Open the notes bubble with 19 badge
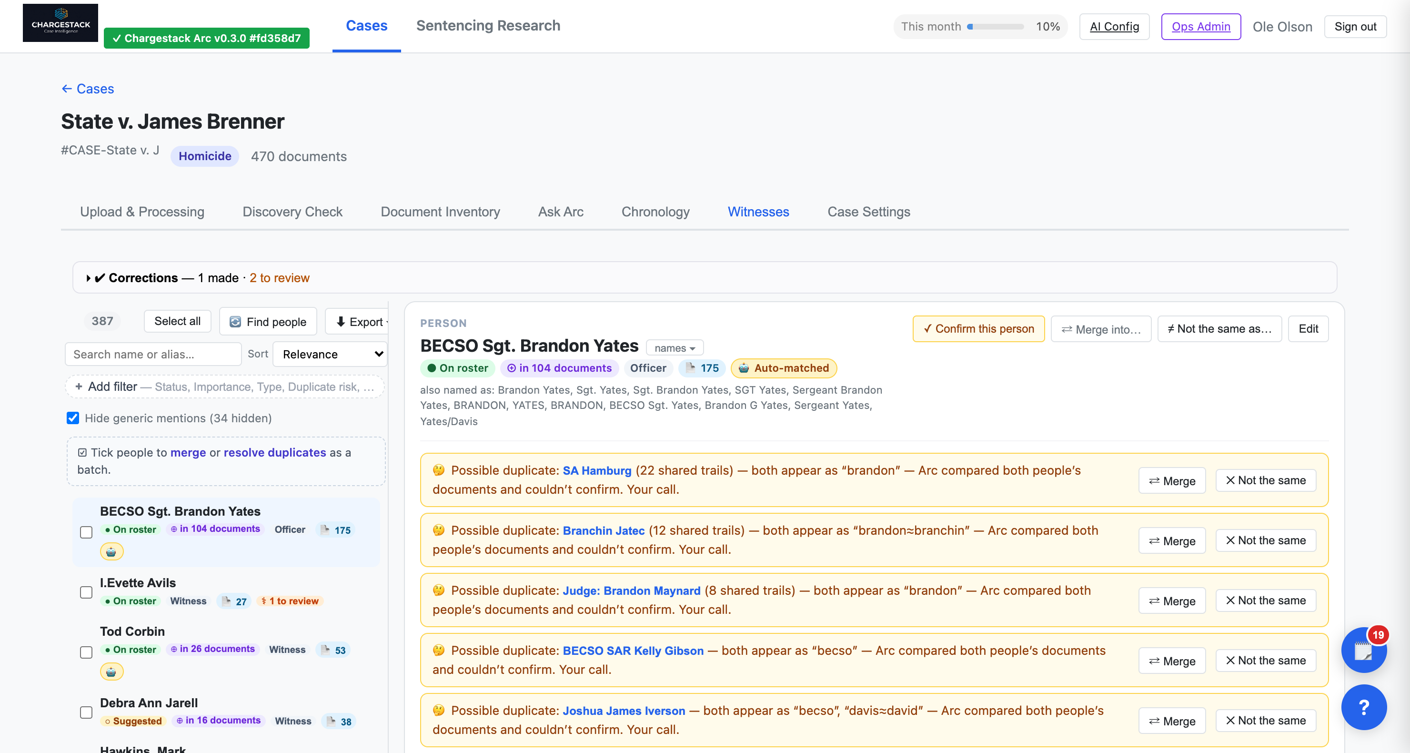 [1363, 650]
